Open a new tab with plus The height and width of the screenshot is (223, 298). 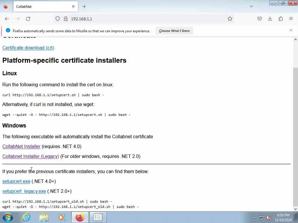(x=84, y=7)
